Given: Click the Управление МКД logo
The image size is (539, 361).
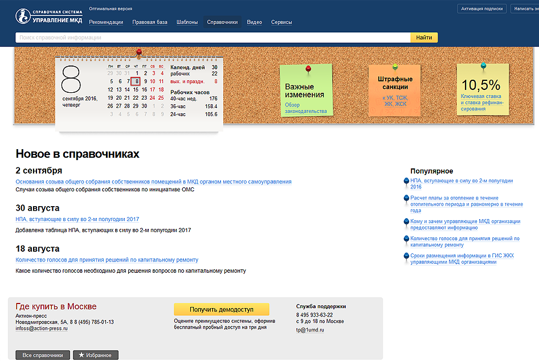Looking at the screenshot, I should coord(49,16).
